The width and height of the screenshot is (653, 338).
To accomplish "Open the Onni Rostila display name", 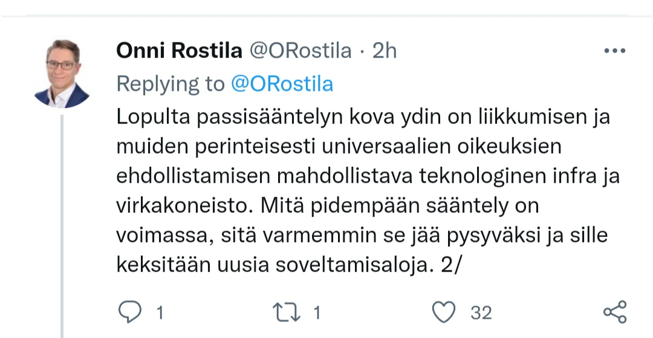I will 179,51.
